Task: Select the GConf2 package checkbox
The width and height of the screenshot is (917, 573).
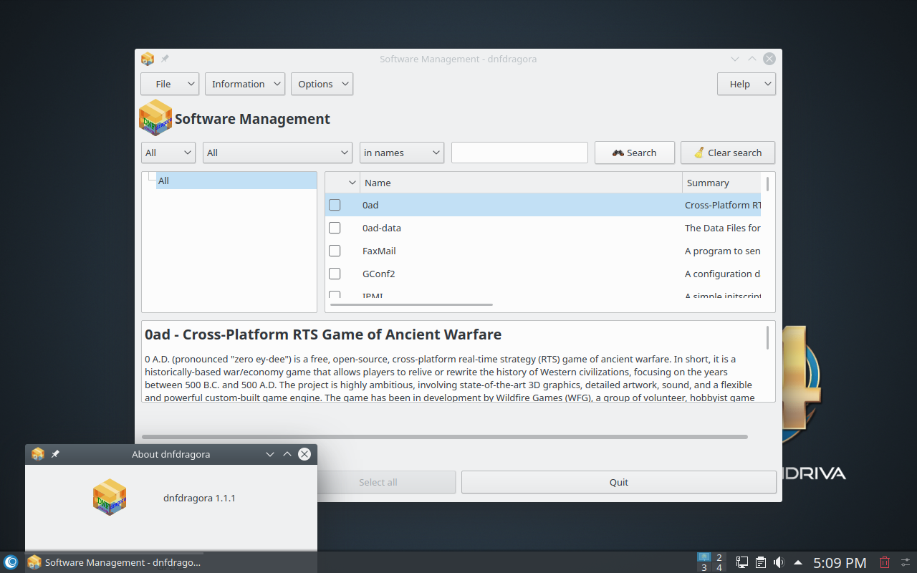Action: click(335, 274)
